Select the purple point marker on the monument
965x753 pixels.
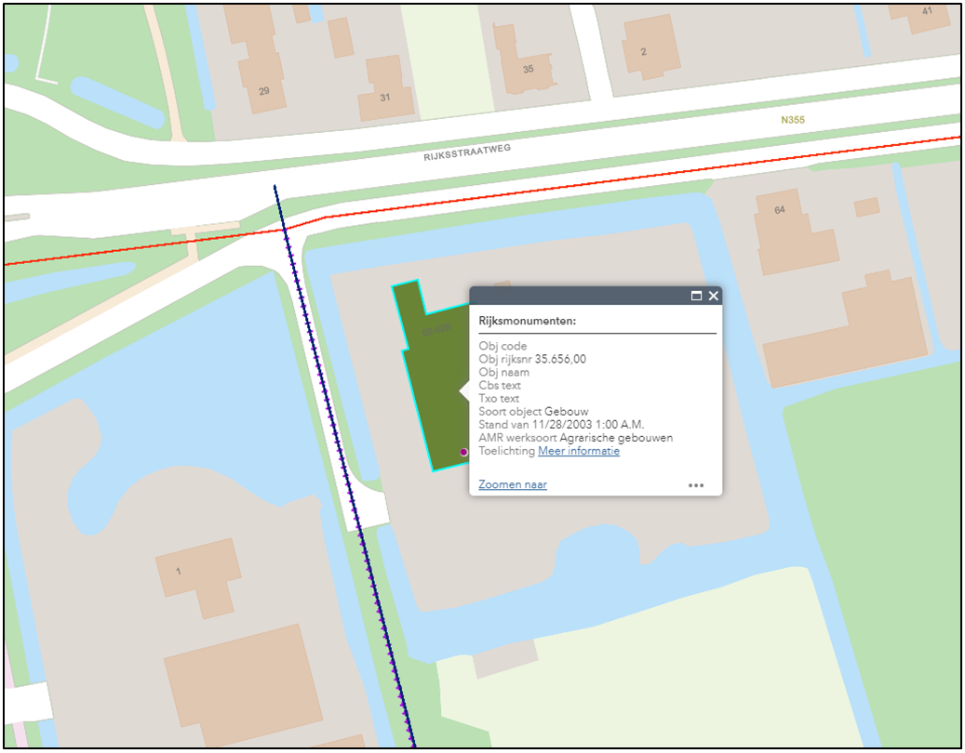click(463, 452)
